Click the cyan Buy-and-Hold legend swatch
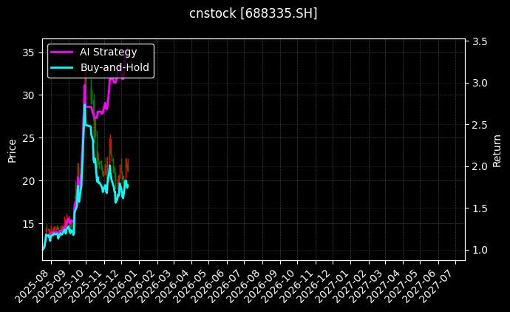The image size is (510, 312). click(x=61, y=67)
